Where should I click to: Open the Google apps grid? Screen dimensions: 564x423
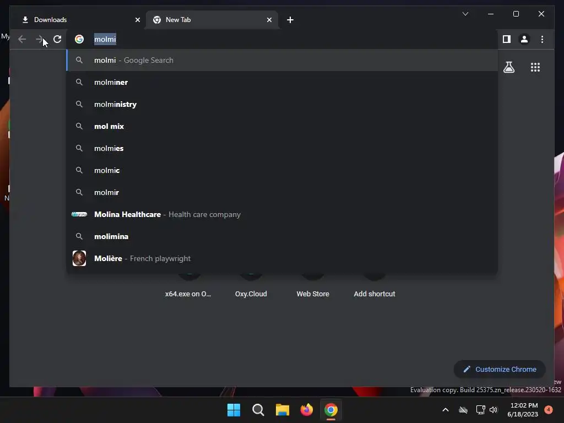[535, 67]
